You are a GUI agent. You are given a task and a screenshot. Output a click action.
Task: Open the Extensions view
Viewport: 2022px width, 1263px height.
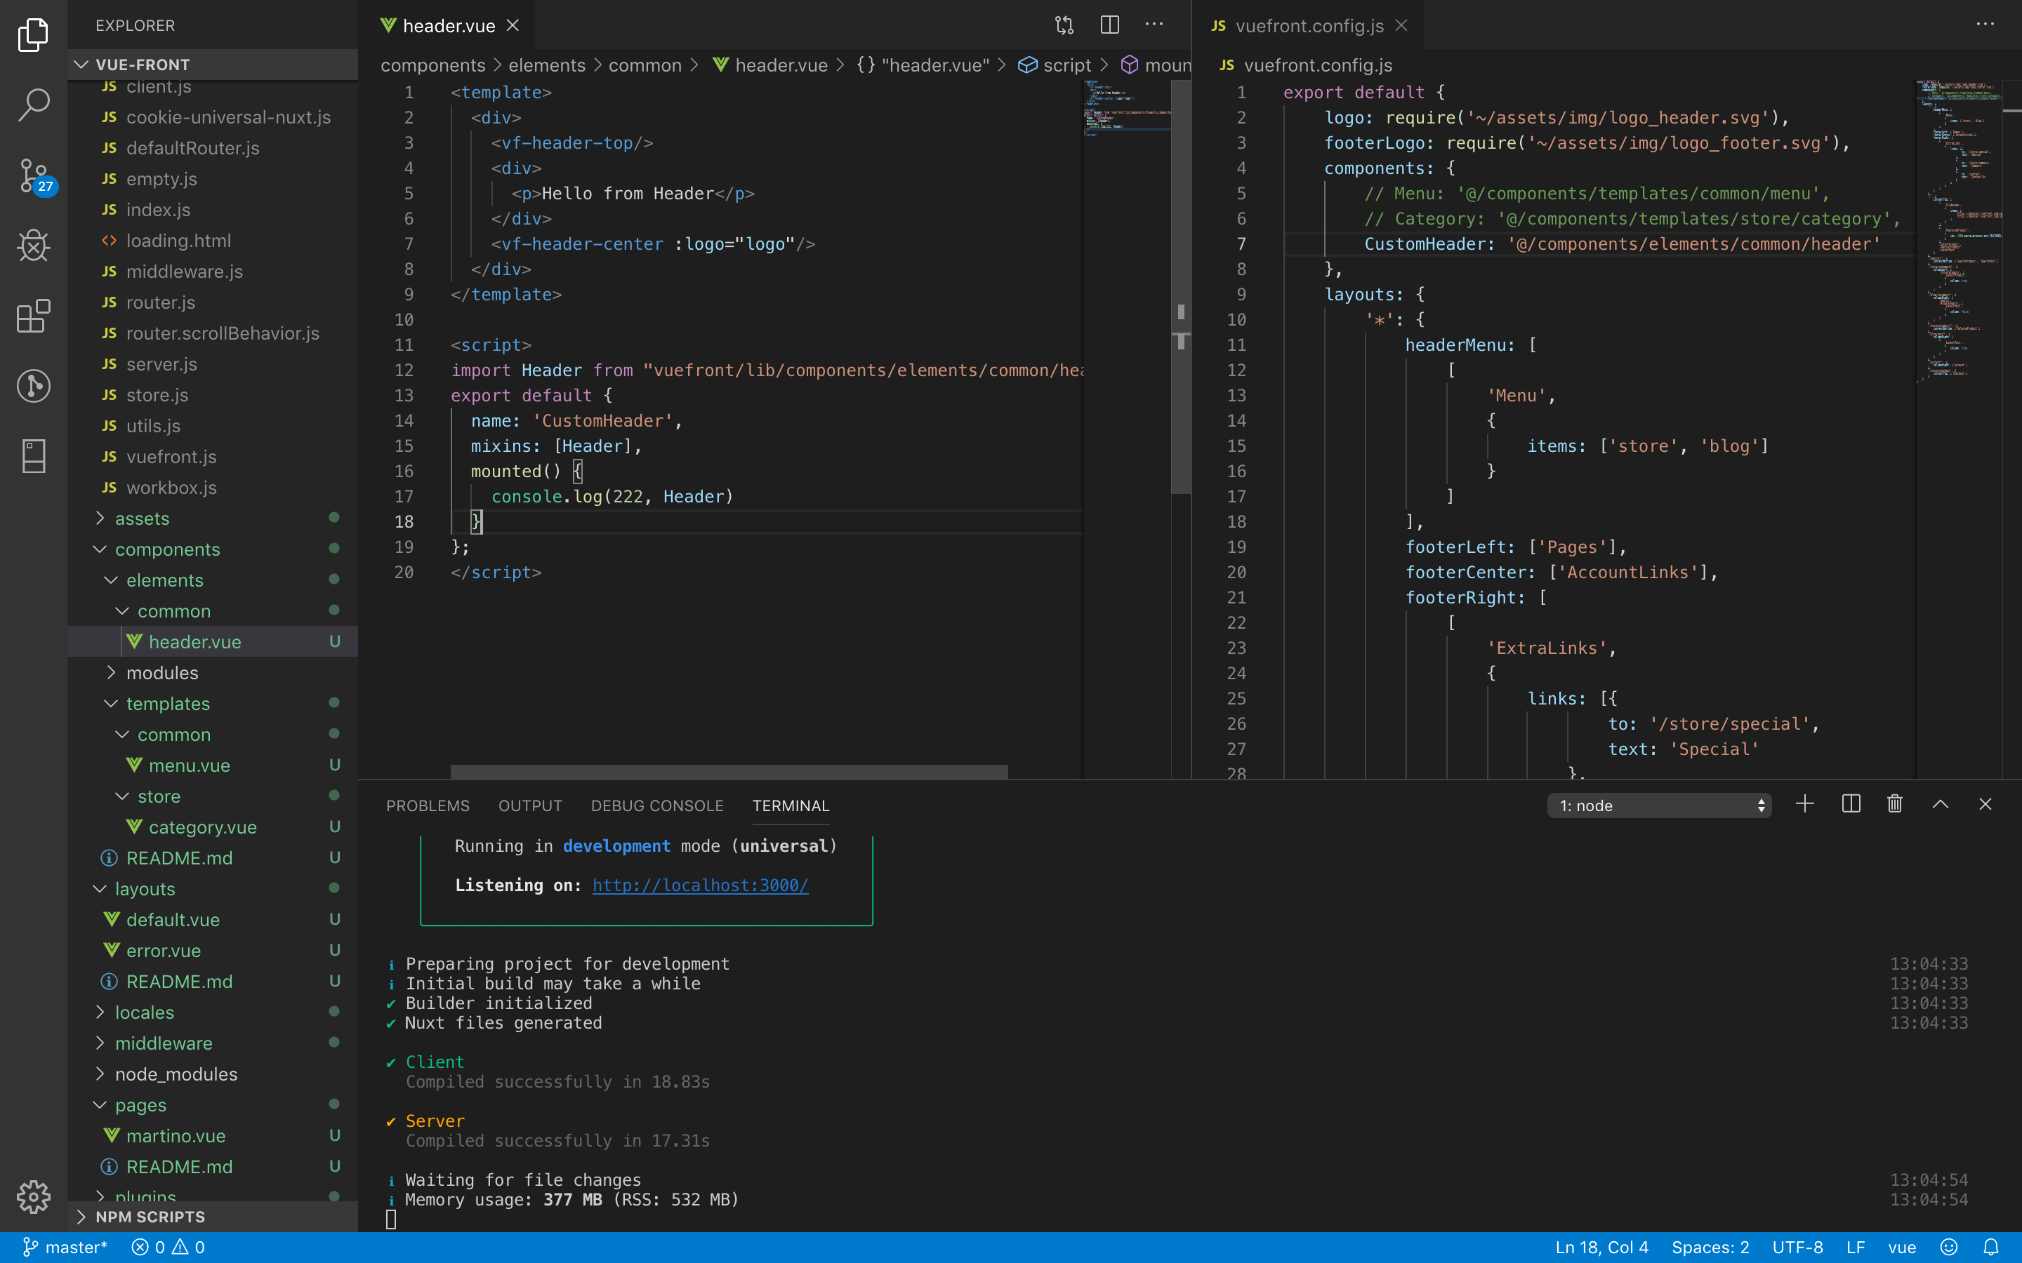[x=34, y=316]
